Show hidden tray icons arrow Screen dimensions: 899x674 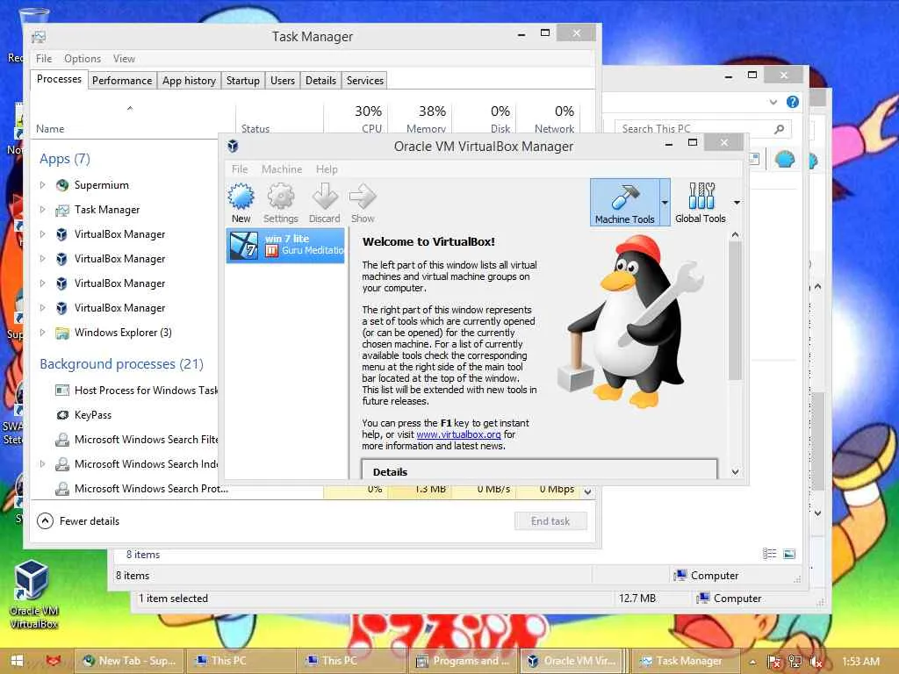[x=752, y=662]
